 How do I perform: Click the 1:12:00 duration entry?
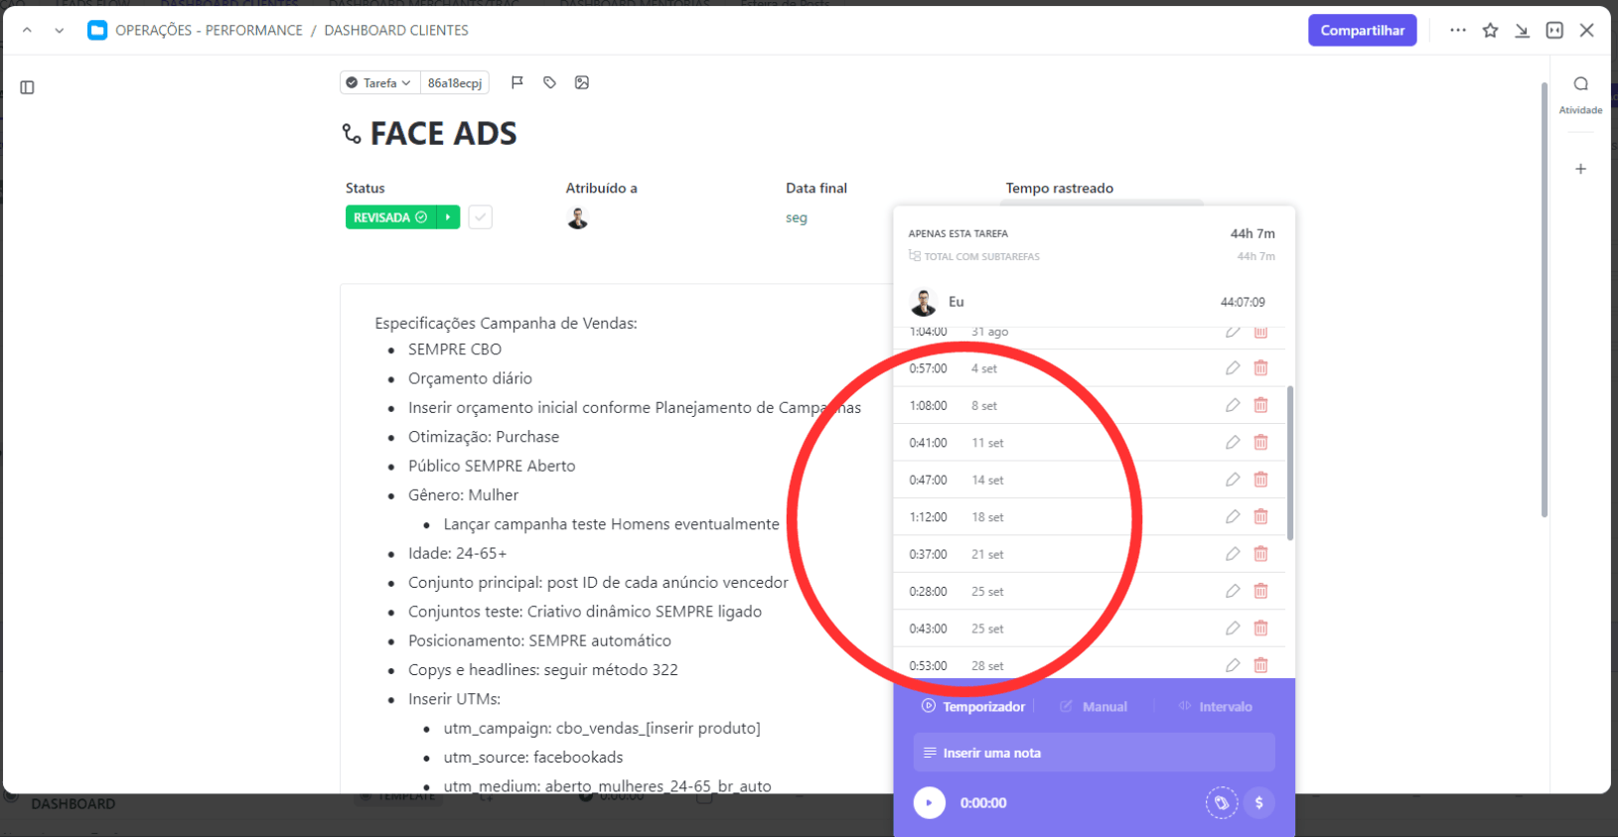point(928,517)
